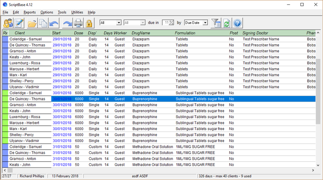This screenshot has width=323, height=180.
Task: Click the ScriptBase app icon in title bar
Action: tap(5, 4)
